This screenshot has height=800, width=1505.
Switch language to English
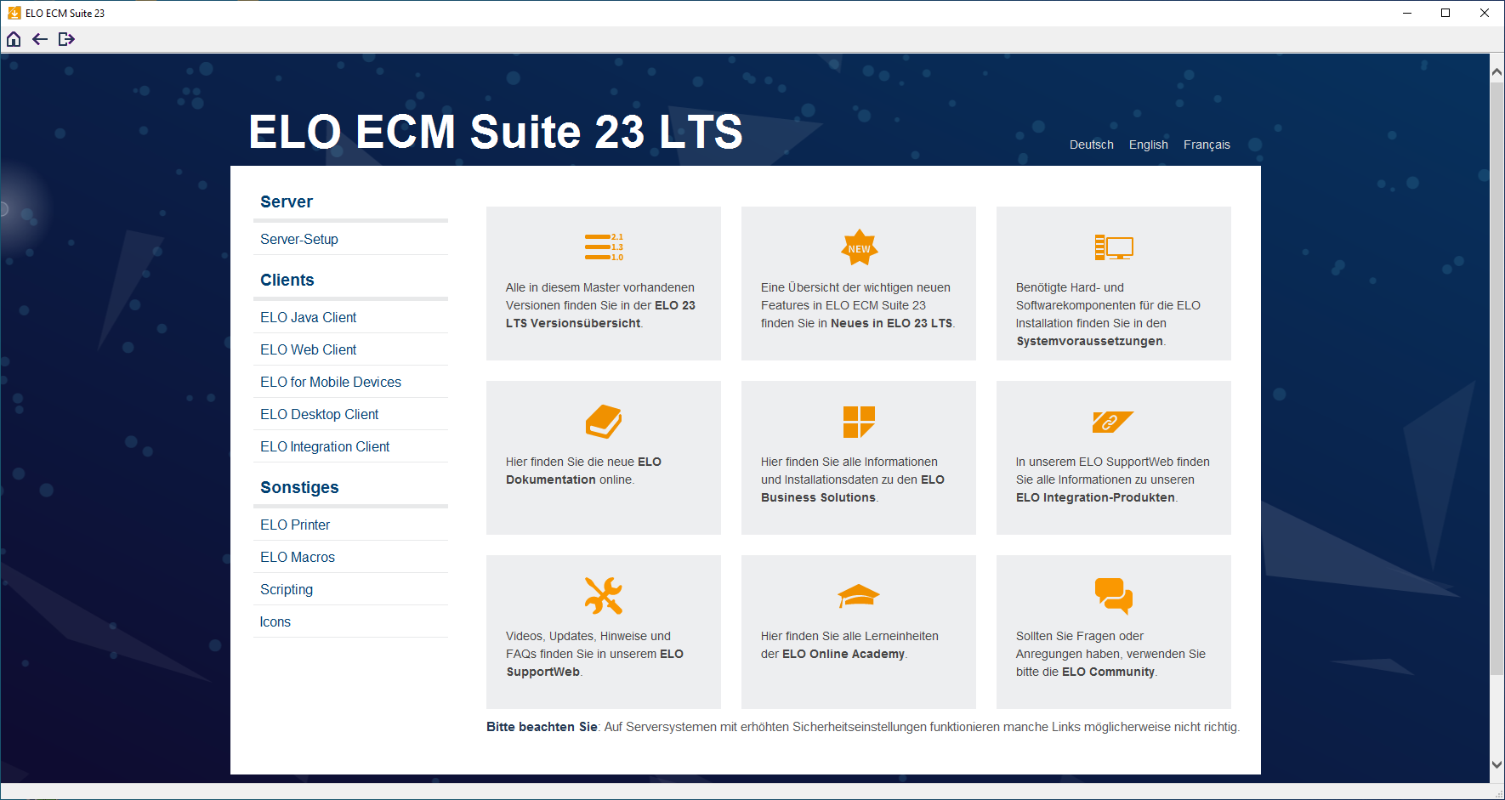pos(1149,145)
